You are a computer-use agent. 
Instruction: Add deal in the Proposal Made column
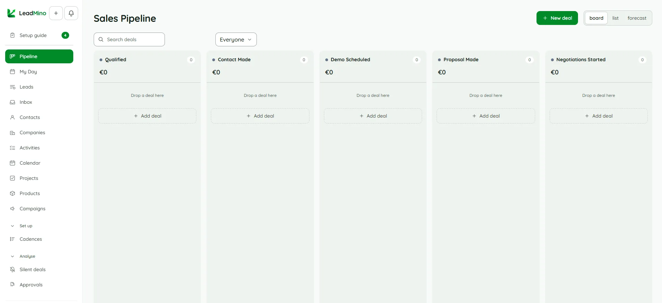(486, 116)
